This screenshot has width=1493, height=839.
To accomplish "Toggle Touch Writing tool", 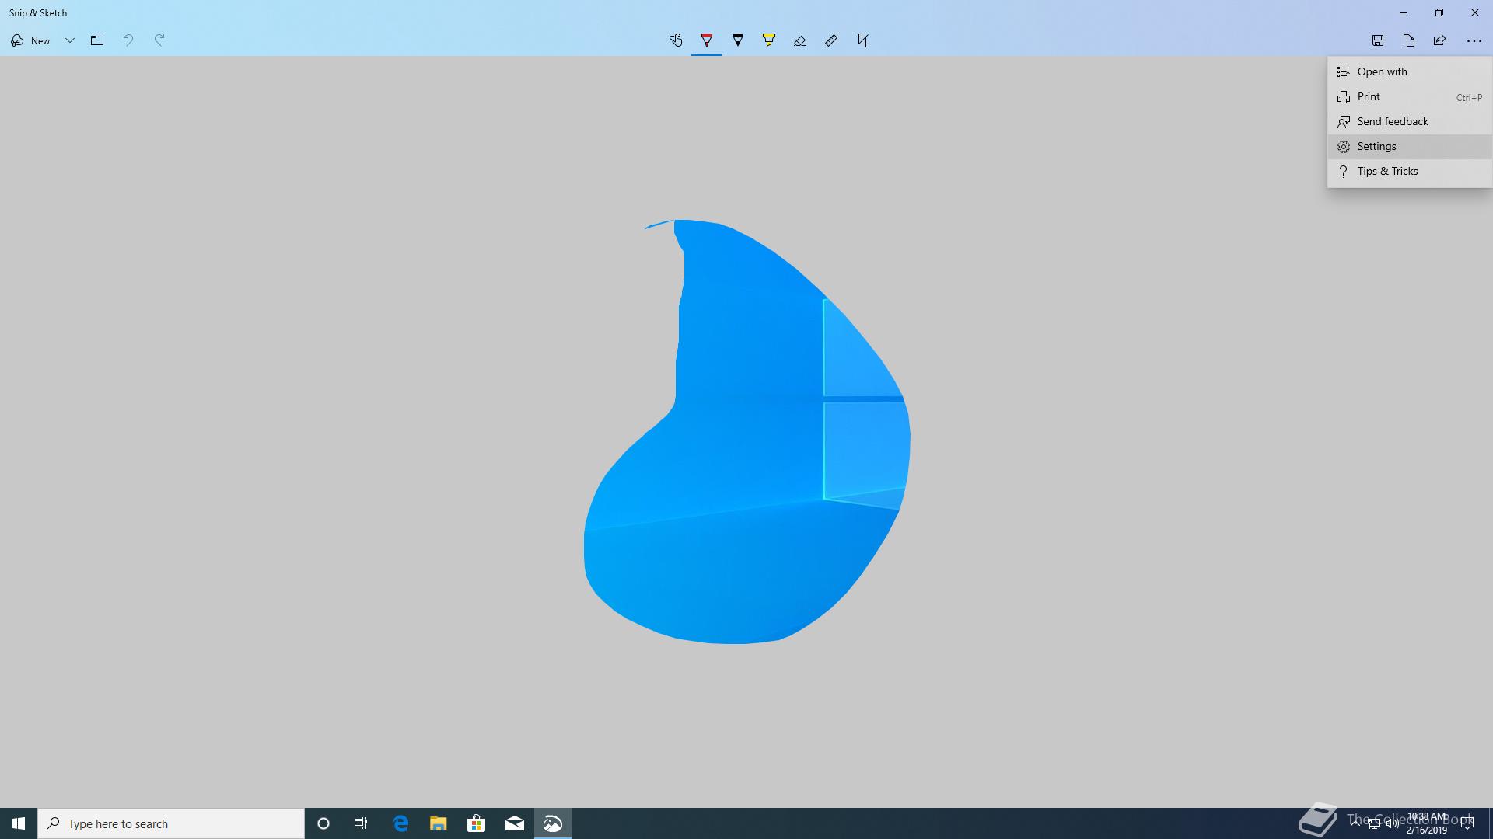I will (676, 40).
